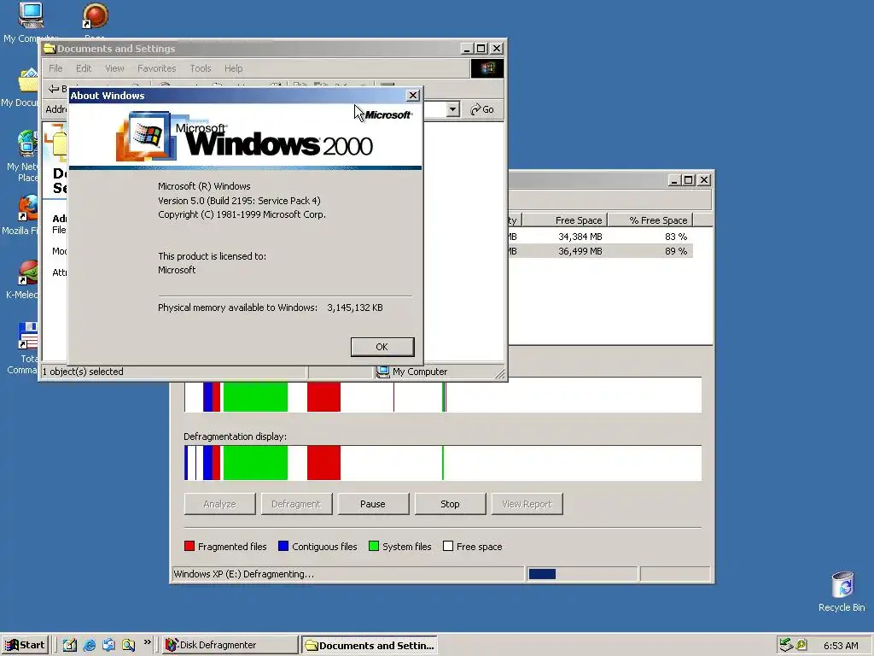Open the Edit menu in Documents and Settings
The width and height of the screenshot is (874, 656).
(84, 68)
